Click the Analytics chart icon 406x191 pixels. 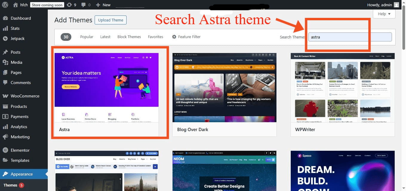pos(5,127)
